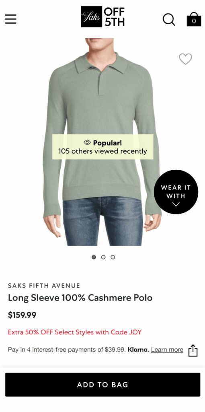Click the green cashmere polo product image

pos(102,142)
